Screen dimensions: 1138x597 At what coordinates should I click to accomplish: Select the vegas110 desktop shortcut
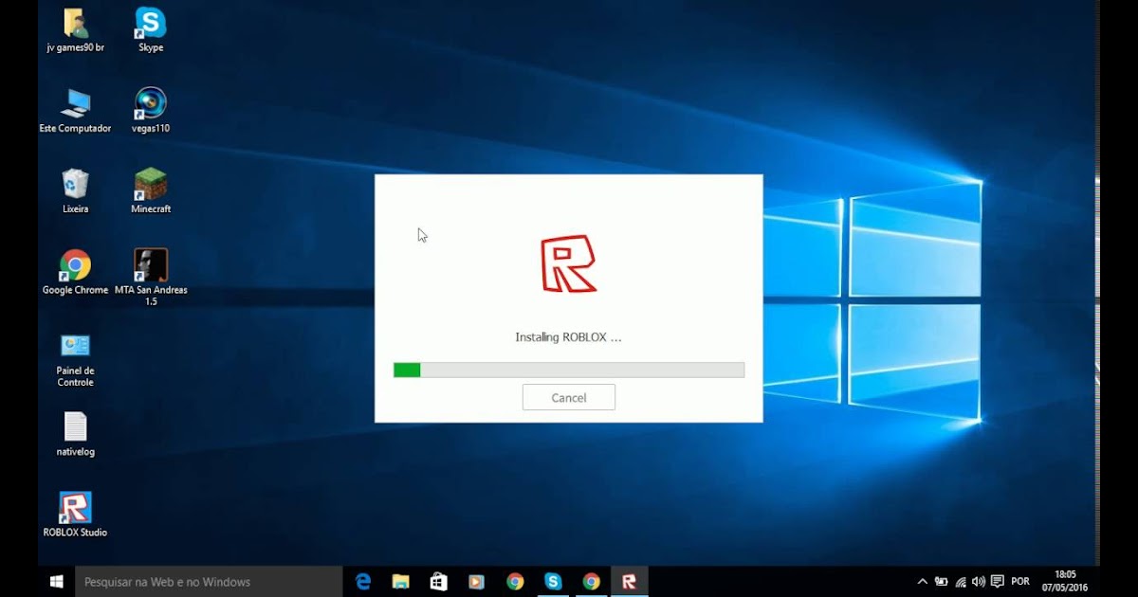pos(151,111)
